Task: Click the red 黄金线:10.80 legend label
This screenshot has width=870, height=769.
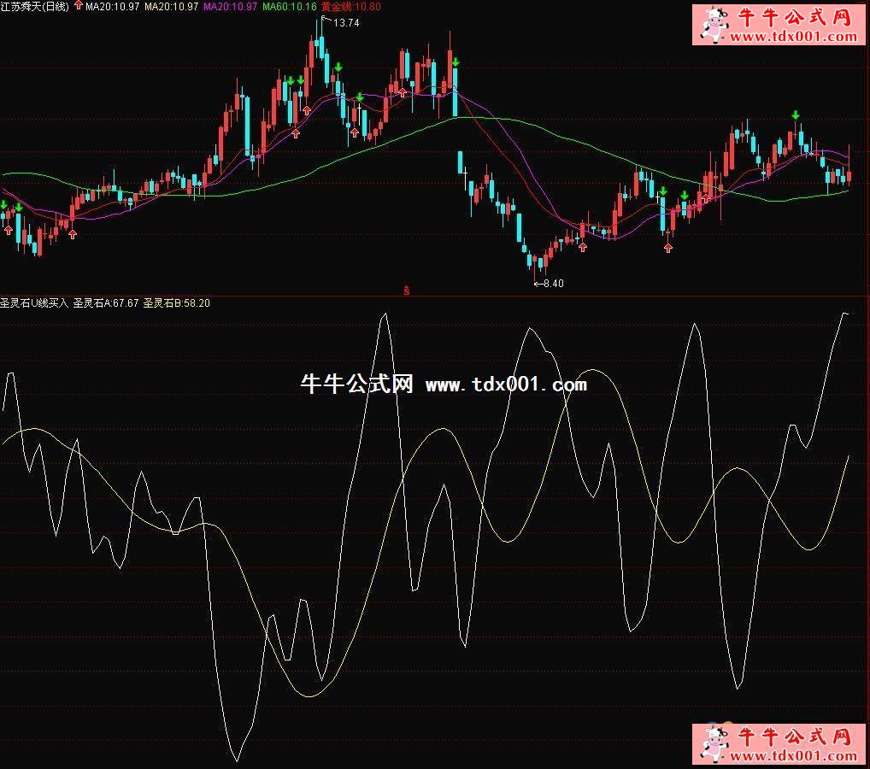Action: 351,6
